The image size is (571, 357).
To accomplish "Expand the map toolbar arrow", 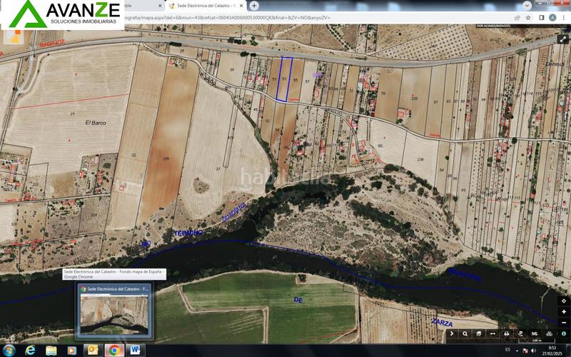I will pyautogui.click(x=452, y=333).
